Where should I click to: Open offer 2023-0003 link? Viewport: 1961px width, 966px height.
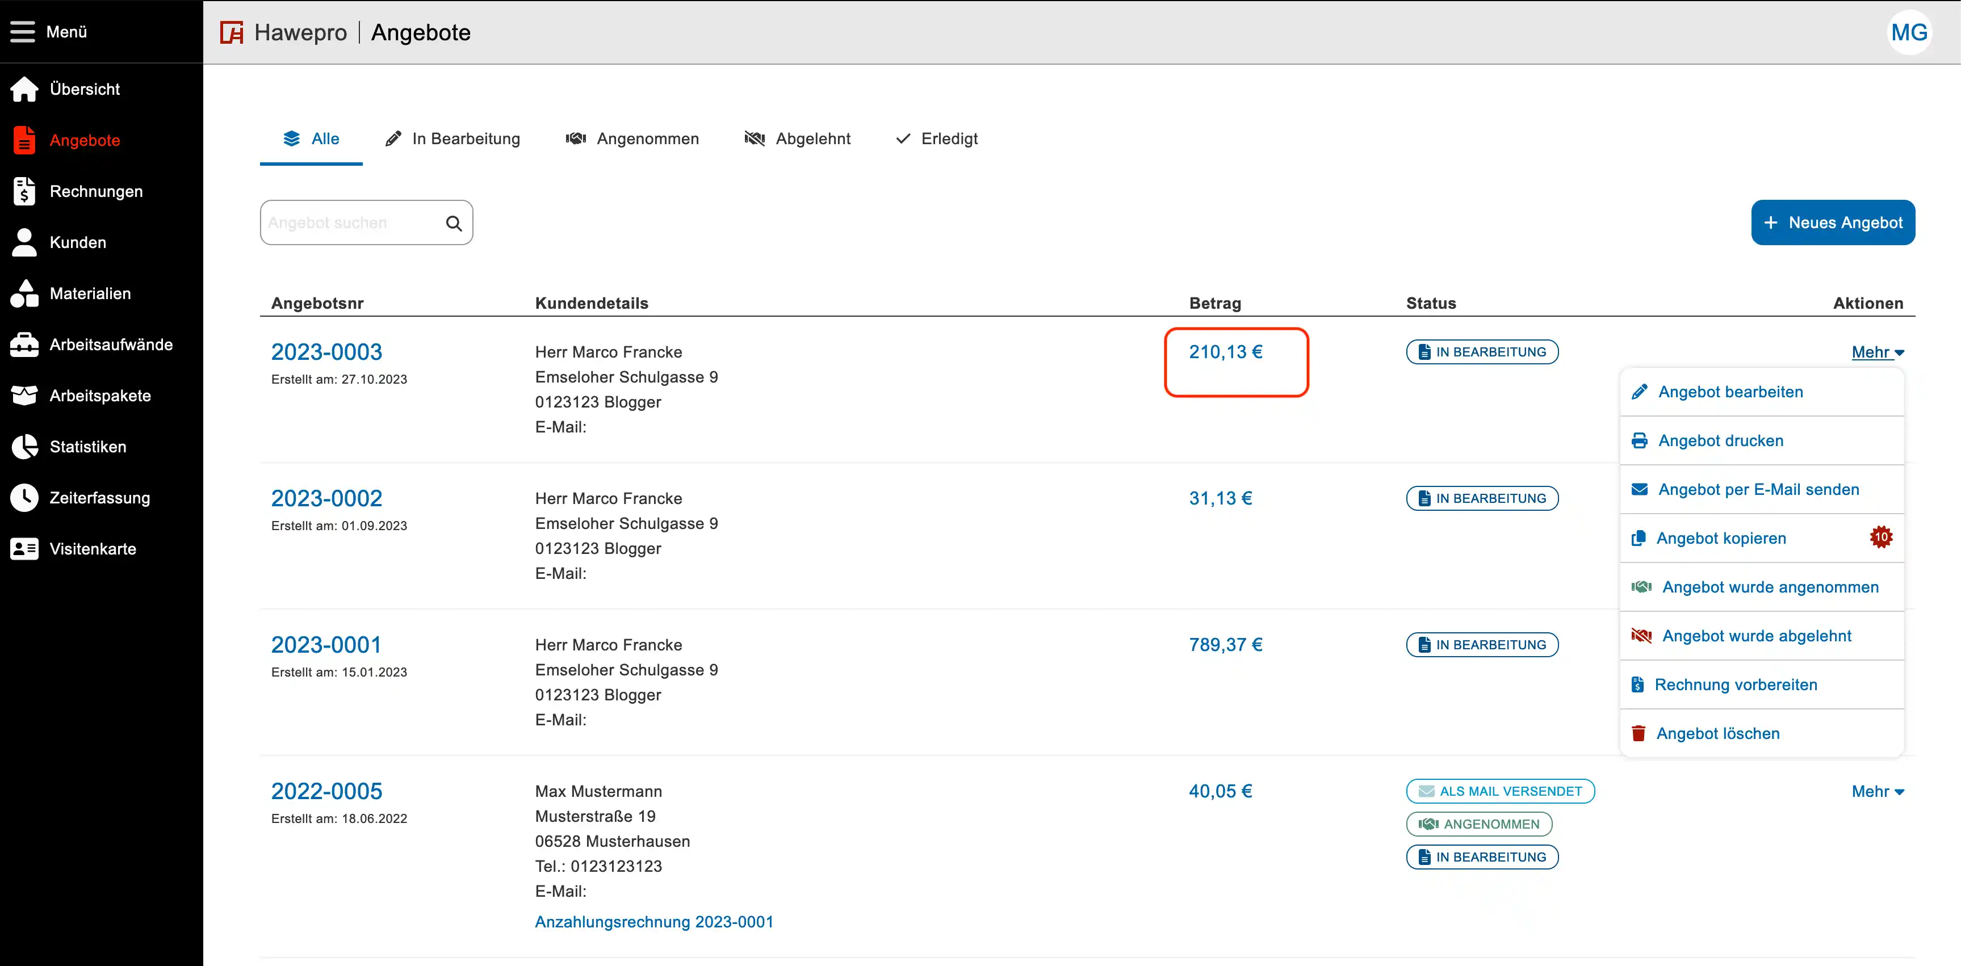(326, 352)
